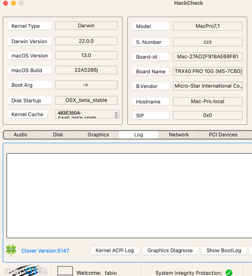The image size is (252, 276).
Task: Open the Graphics tab
Action: (x=98, y=135)
